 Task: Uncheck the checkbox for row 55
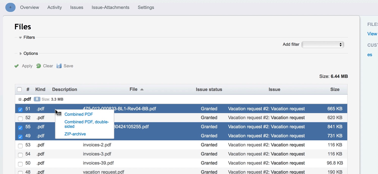pyautogui.click(x=20, y=127)
